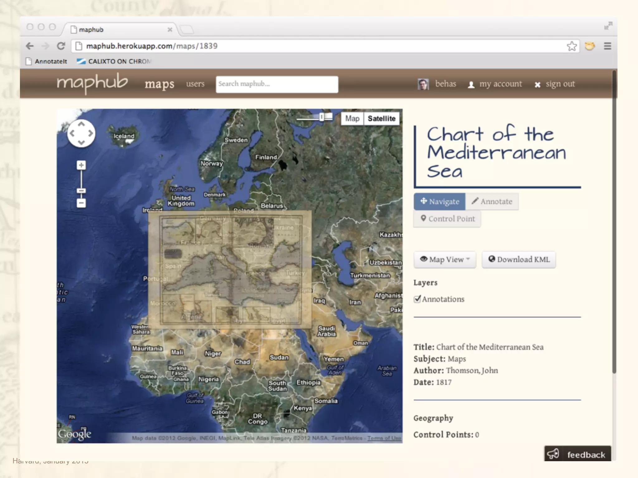Open the maps navigation item
Viewport: 638px width, 478px height.
159,84
